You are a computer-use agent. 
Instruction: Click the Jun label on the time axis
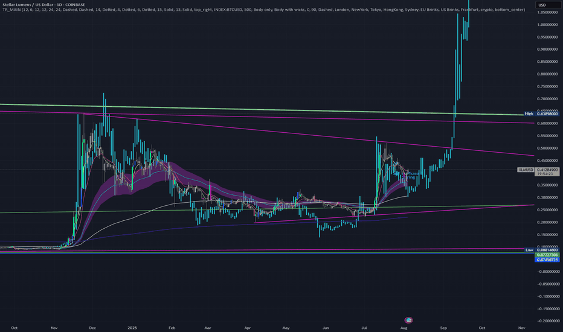[326, 328]
